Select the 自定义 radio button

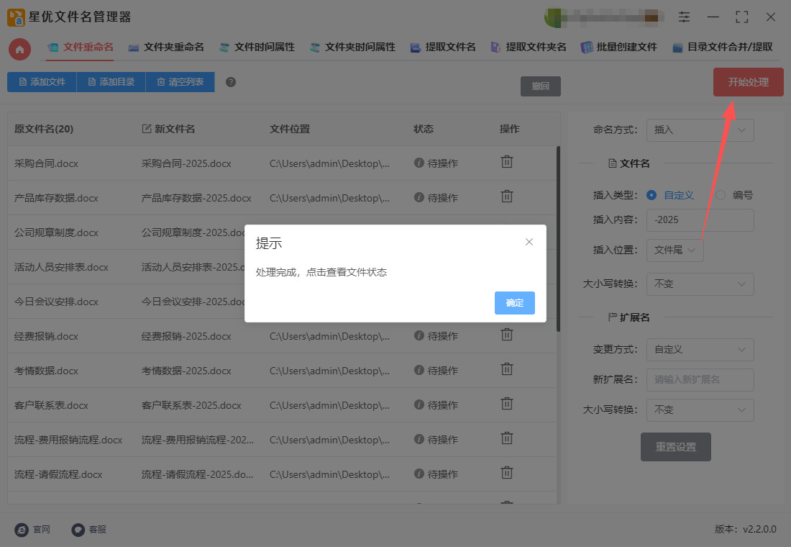(x=651, y=195)
